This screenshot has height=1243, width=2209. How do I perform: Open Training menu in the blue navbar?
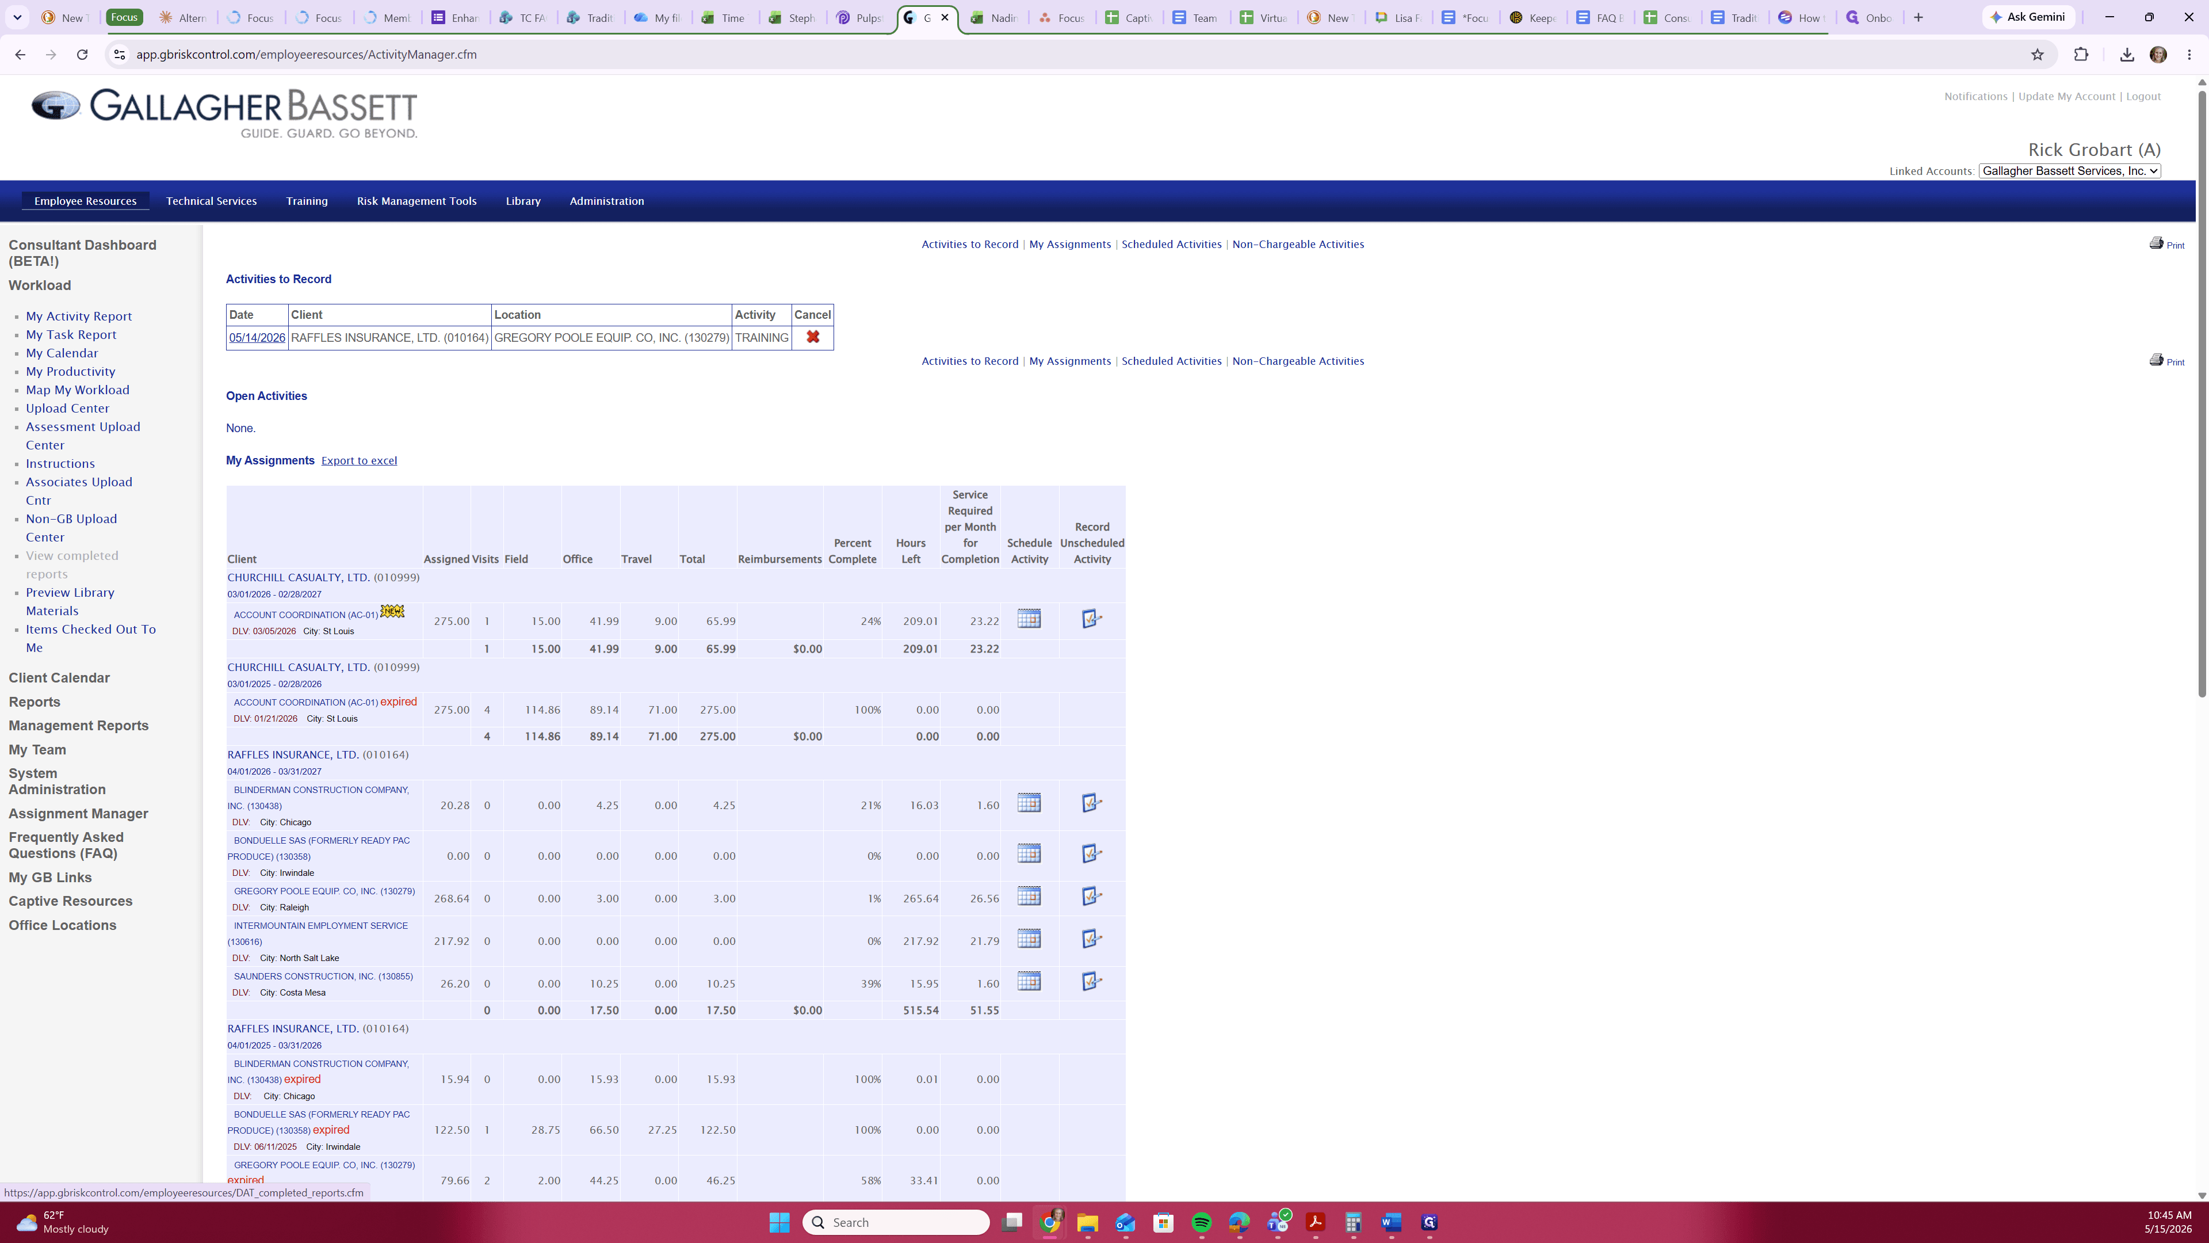point(306,201)
